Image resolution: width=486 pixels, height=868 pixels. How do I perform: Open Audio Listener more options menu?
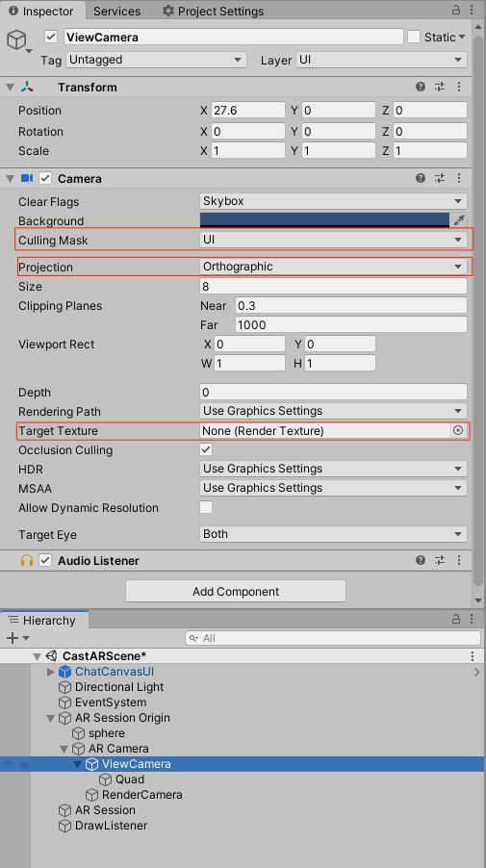[x=459, y=560]
